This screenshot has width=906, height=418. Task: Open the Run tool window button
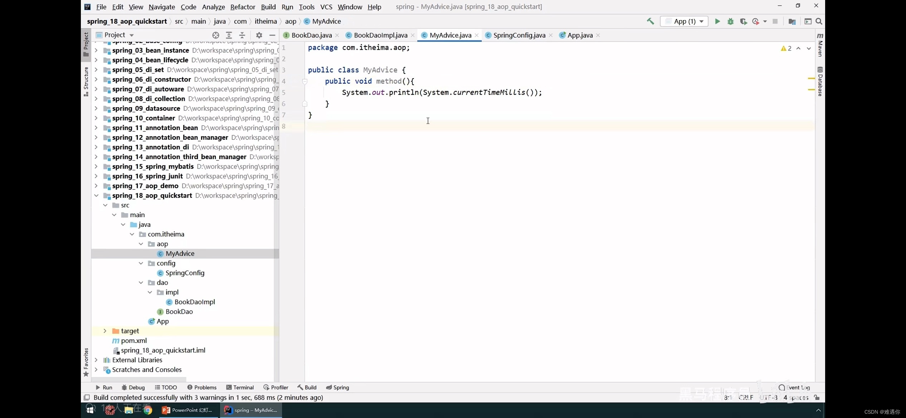104,387
